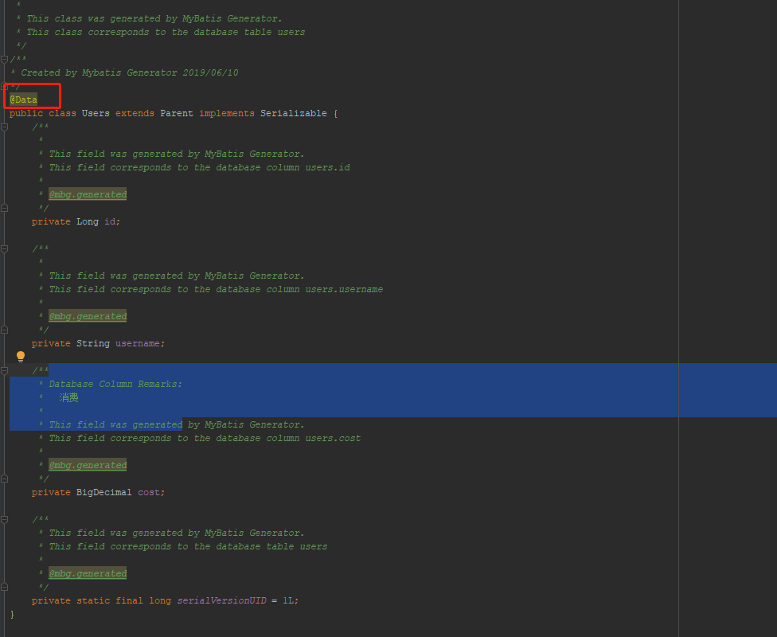Screen dimensions: 777x637
Task: Click 'This class was generated by MyBatis Generator' line
Action: 154,19
